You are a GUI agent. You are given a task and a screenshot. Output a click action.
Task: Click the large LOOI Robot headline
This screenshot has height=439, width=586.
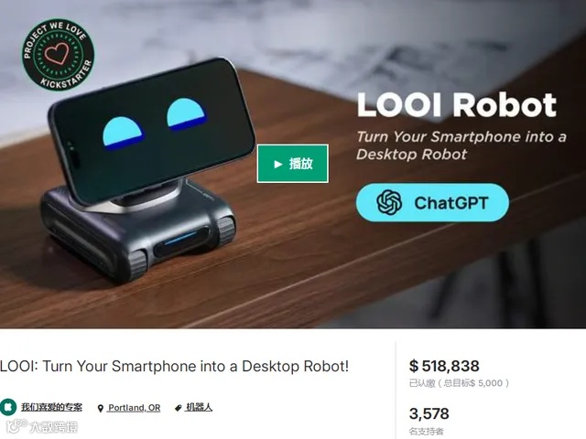pos(457,105)
